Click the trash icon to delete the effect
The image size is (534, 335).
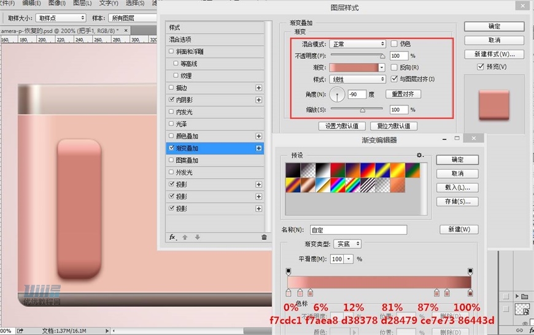pos(264,237)
